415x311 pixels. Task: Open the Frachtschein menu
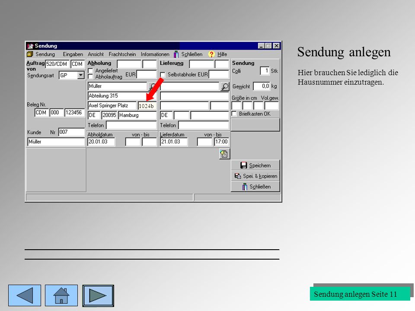pos(122,54)
